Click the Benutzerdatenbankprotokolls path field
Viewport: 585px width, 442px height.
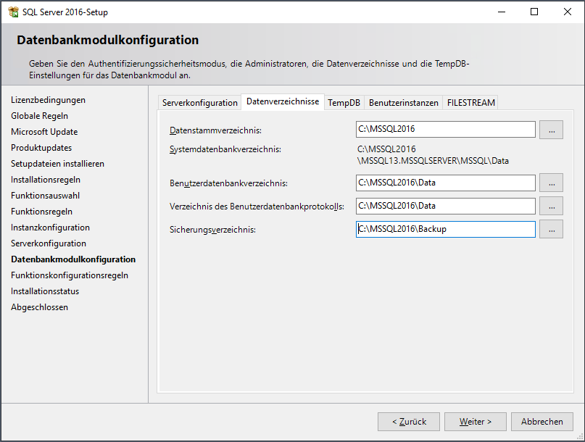point(445,206)
